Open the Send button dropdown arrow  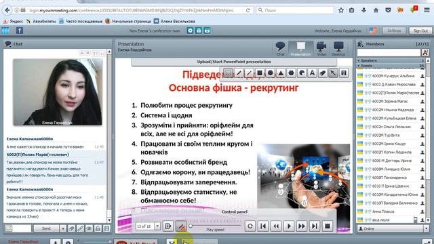coord(63,228)
